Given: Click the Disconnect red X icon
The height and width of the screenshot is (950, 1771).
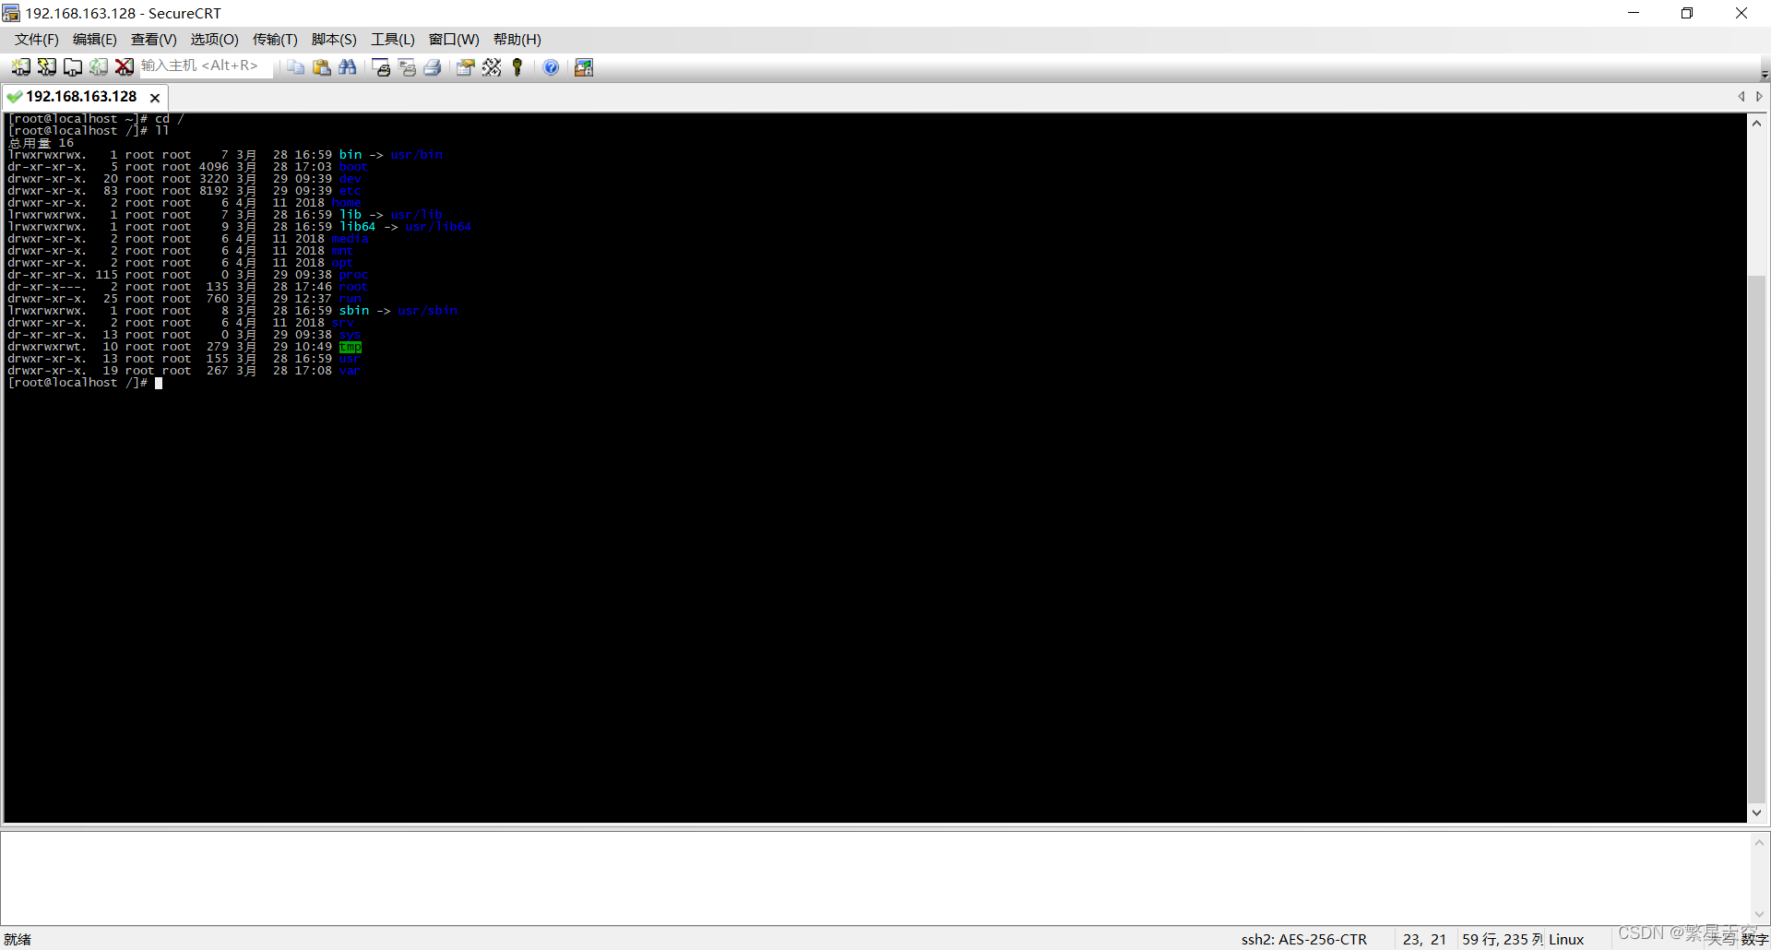Looking at the screenshot, I should click(125, 67).
